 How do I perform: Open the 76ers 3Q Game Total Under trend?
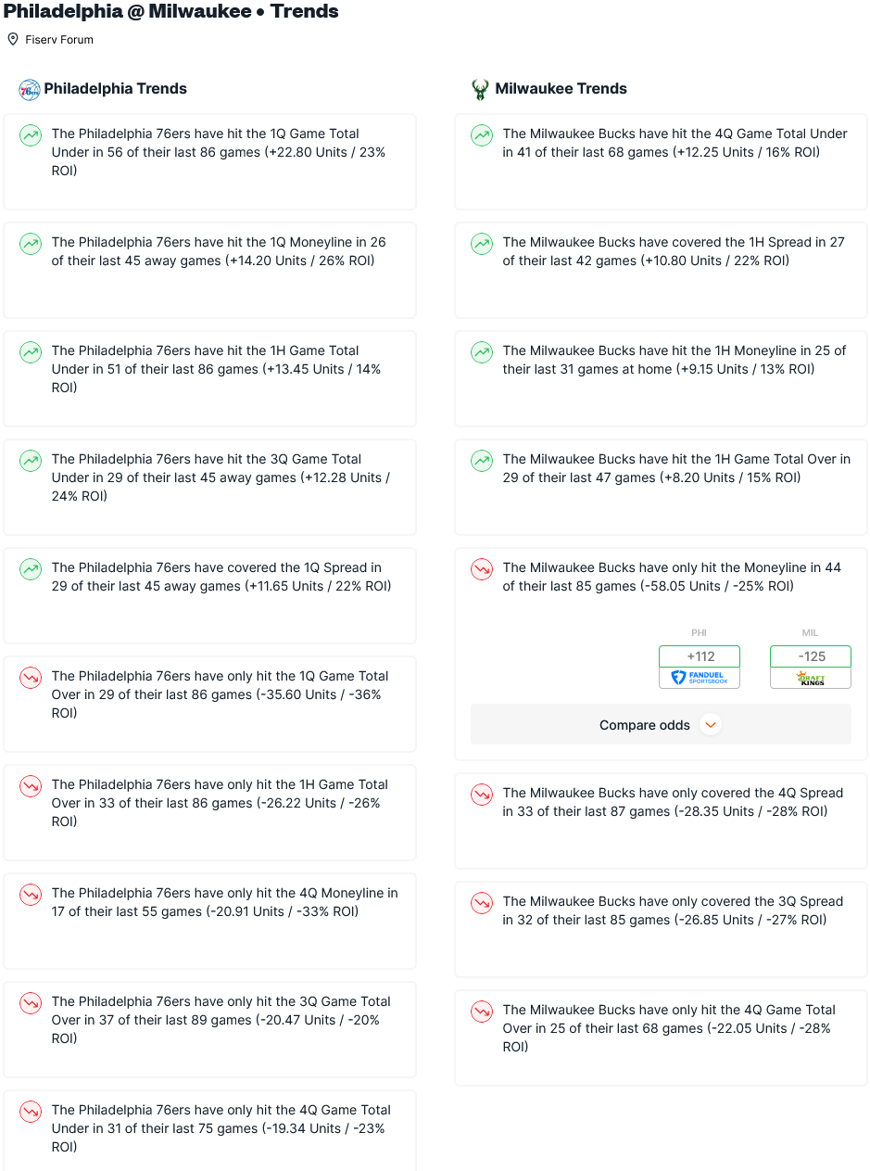[209, 488]
